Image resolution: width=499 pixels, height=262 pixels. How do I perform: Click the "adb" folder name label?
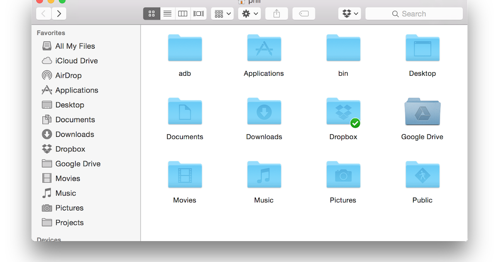pos(185,74)
